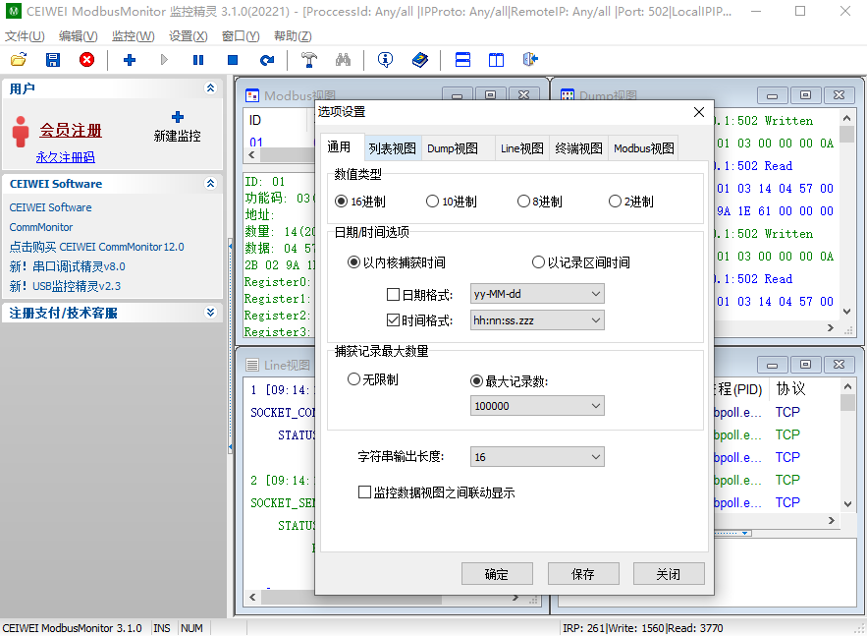Viewport: 867px width, 636px height.
Task: Click the stop monitoring toolbar icon
Action: (x=233, y=60)
